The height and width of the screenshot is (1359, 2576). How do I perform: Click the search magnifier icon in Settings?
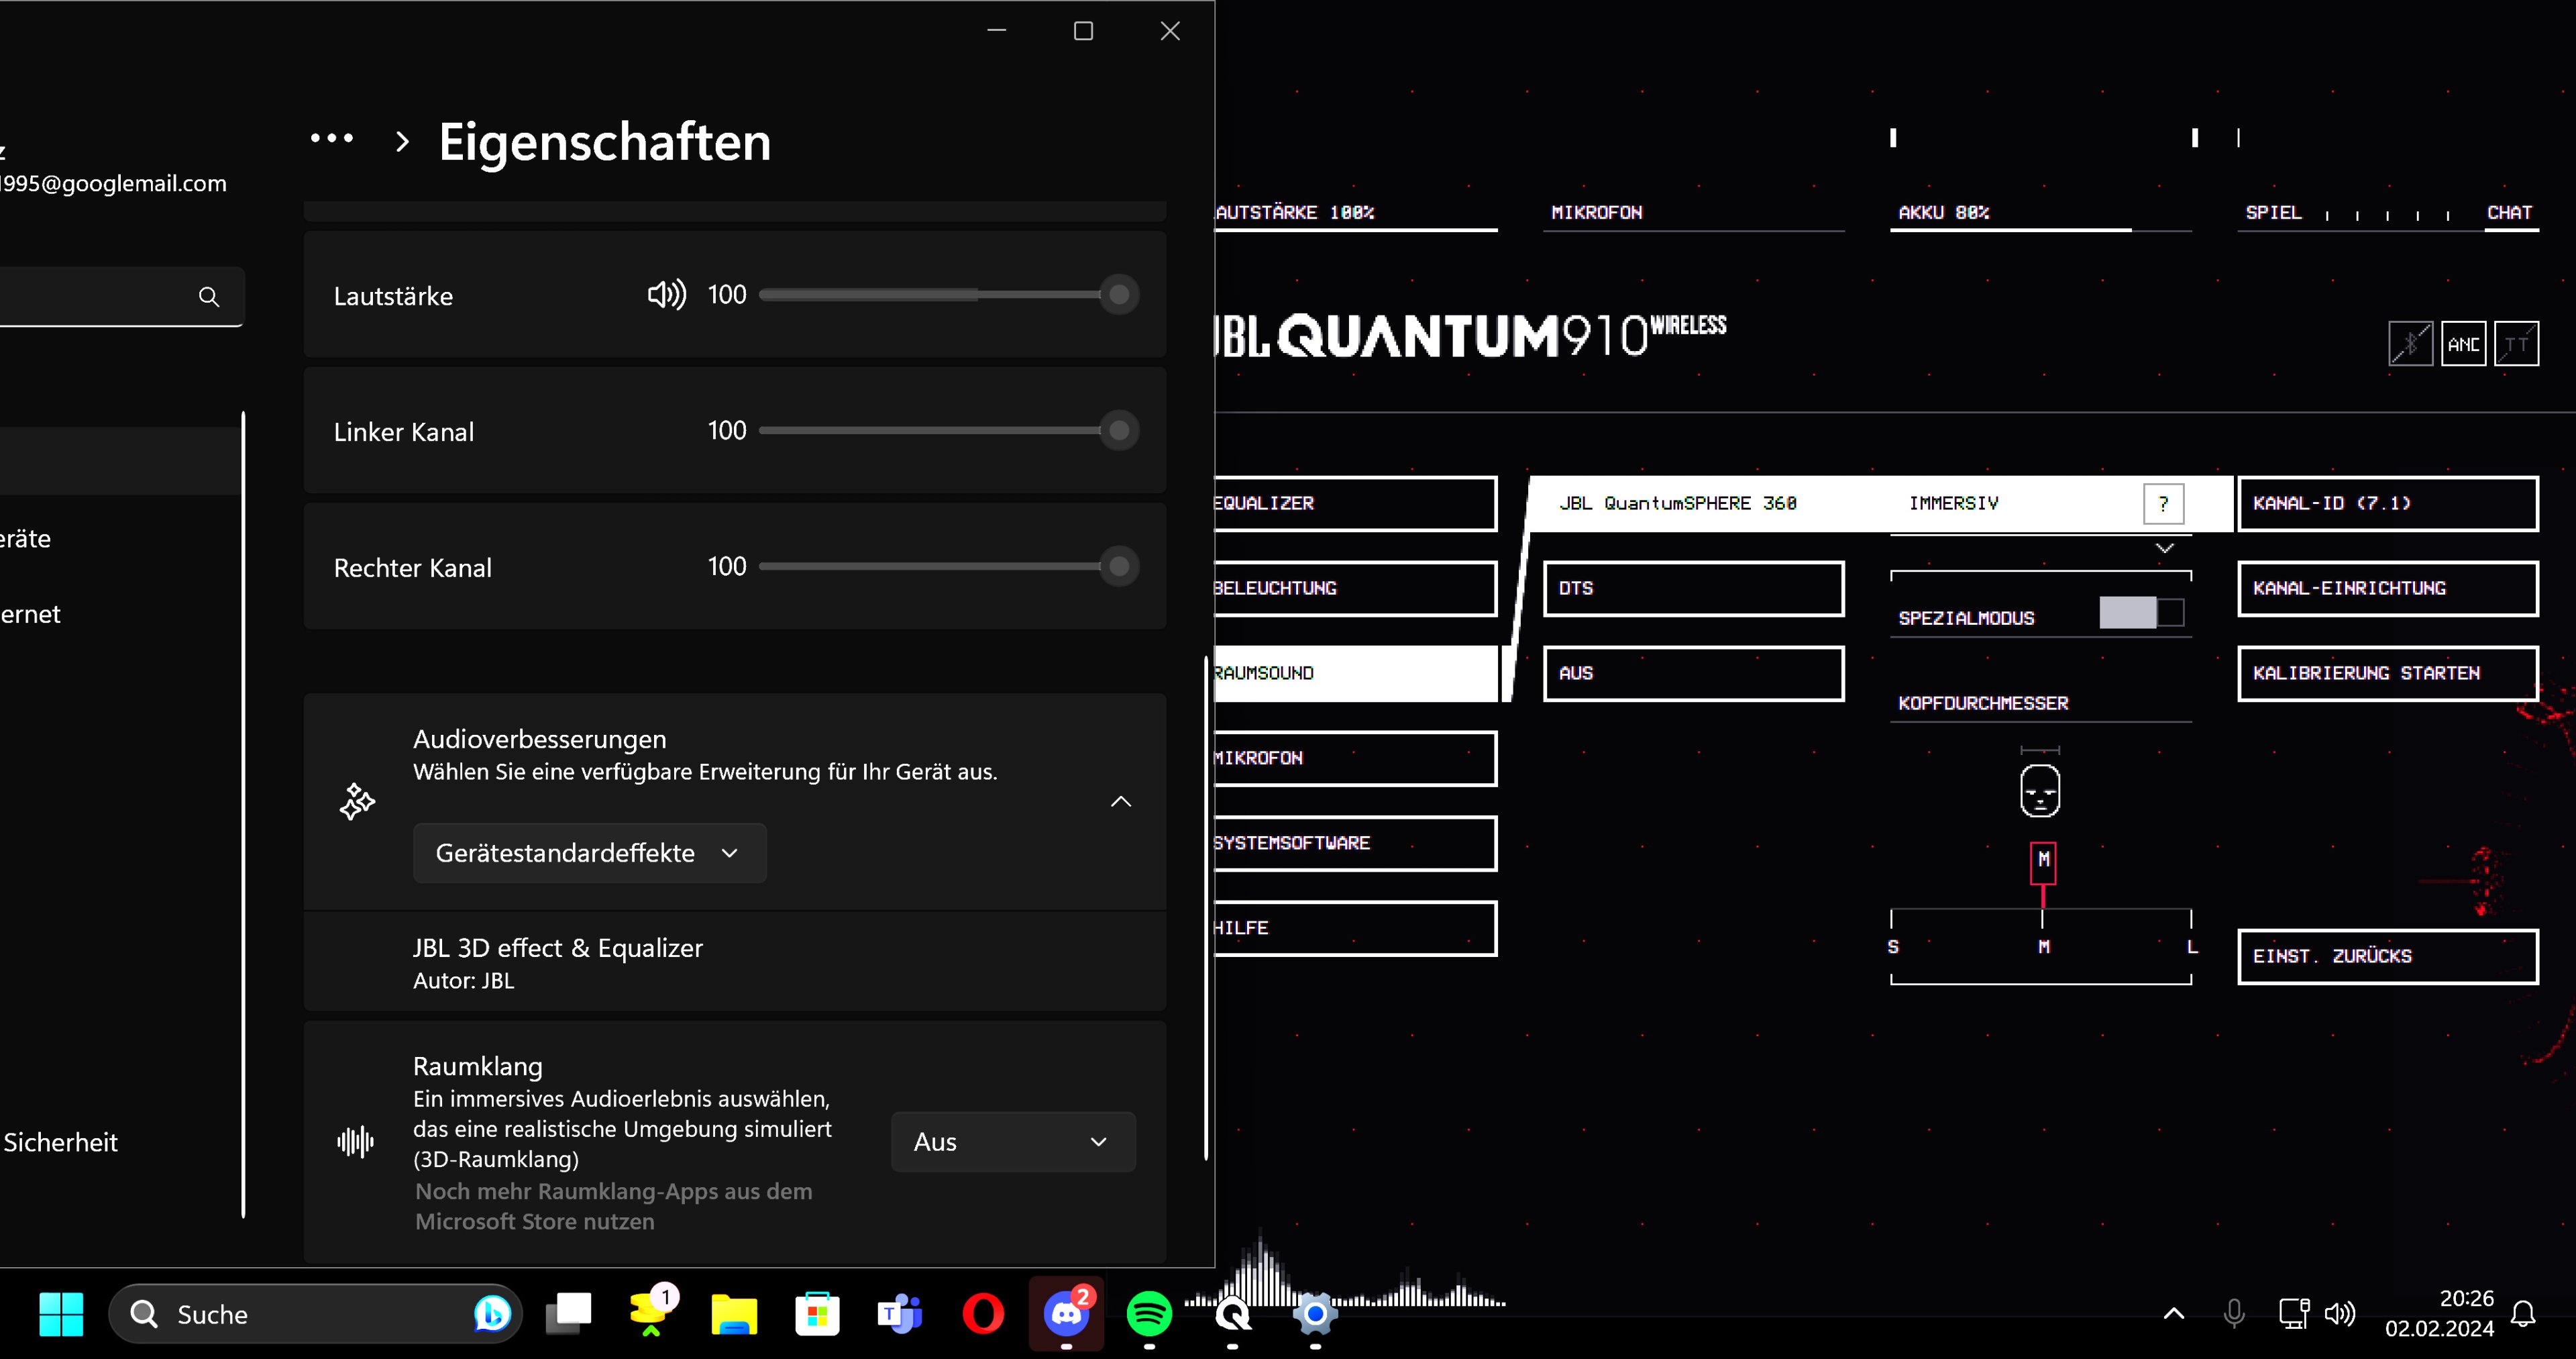(x=208, y=296)
